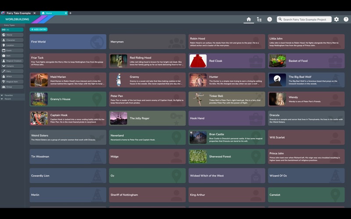Open the Weird Sisters entry

click(68, 138)
